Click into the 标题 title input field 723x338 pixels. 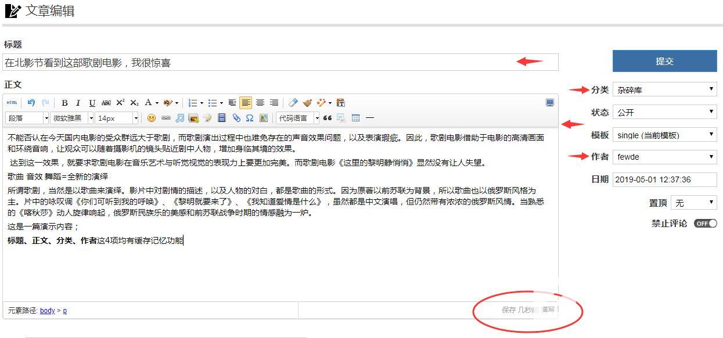[x=280, y=63]
